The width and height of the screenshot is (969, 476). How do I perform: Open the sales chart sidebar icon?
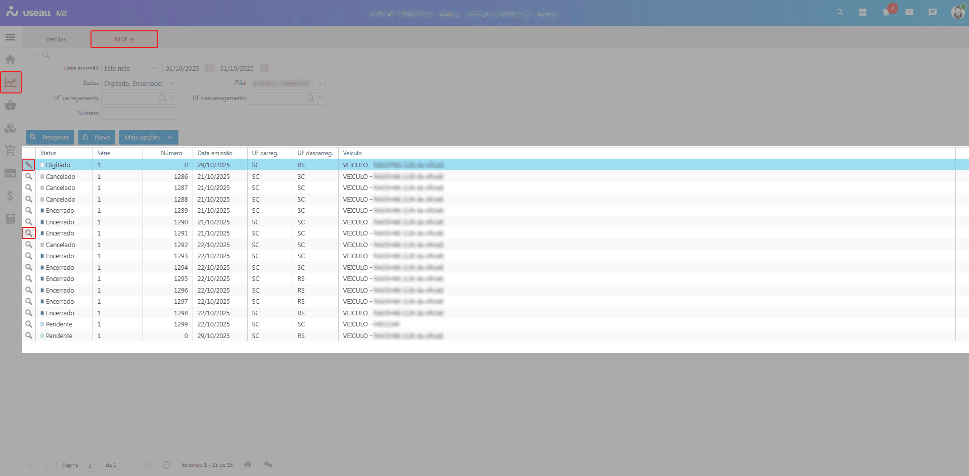pyautogui.click(x=11, y=82)
